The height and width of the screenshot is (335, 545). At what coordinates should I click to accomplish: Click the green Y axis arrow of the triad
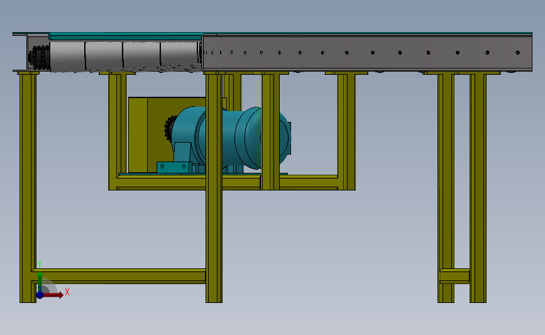click(40, 282)
